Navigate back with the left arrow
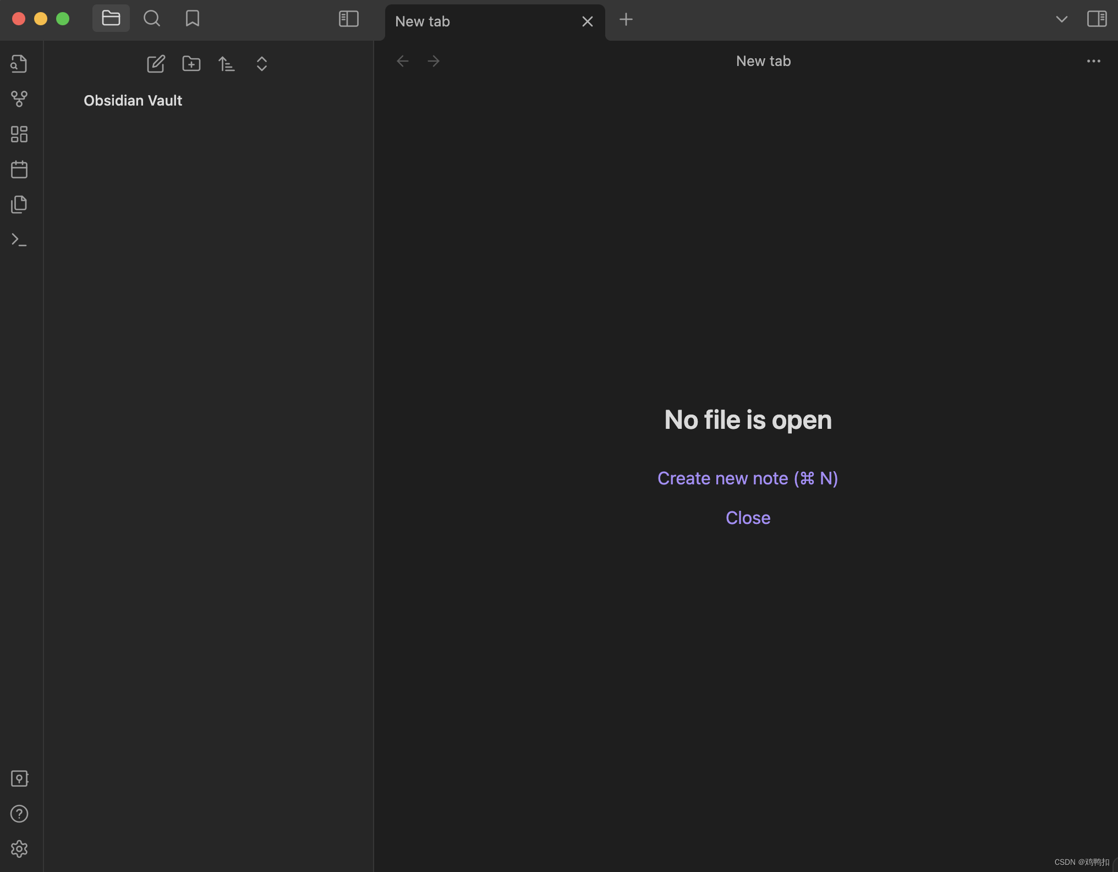Image resolution: width=1118 pixels, height=872 pixels. [x=403, y=61]
